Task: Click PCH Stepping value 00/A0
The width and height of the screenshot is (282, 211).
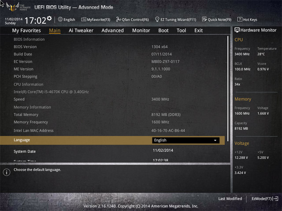Action: 157,76
